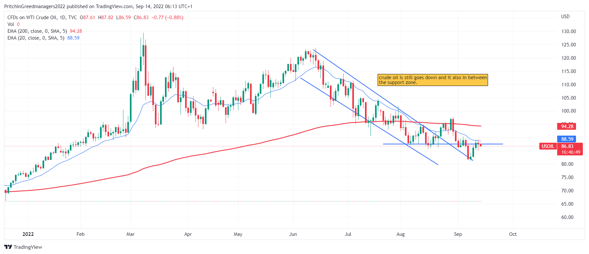Click the 94.28 value in EMA 200 legend

point(76,31)
